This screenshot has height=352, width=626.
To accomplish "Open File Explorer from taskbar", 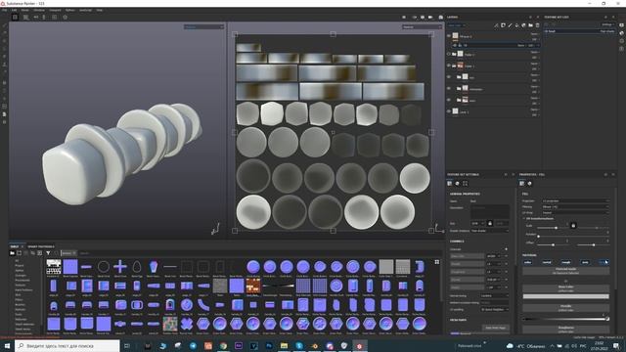I will pyautogui.click(x=284, y=346).
